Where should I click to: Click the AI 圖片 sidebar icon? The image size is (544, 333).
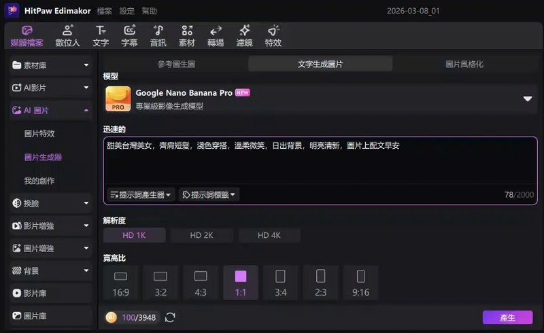click(16, 110)
